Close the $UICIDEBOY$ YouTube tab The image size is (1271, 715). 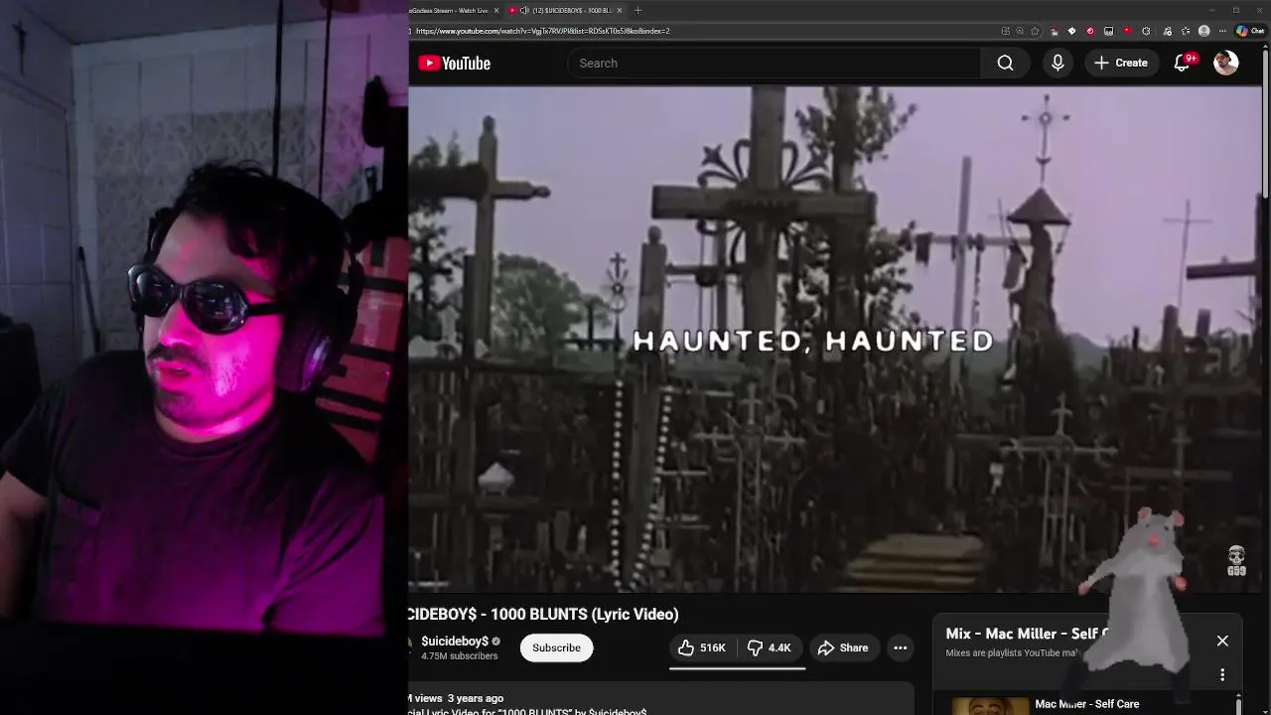[x=620, y=10]
